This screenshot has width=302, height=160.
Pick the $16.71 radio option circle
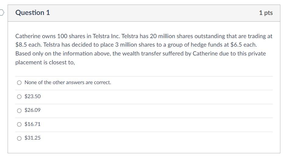pos(20,124)
